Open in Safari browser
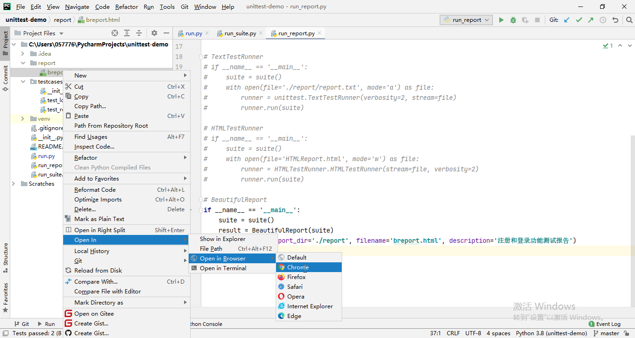The height and width of the screenshot is (338, 635). [309, 287]
